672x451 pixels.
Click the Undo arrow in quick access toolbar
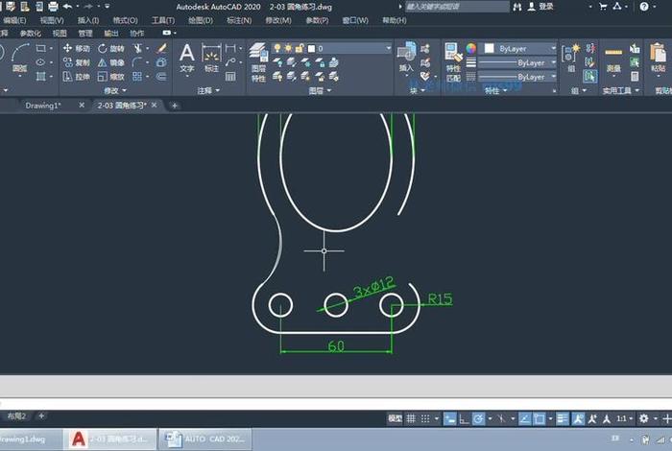coord(68,7)
